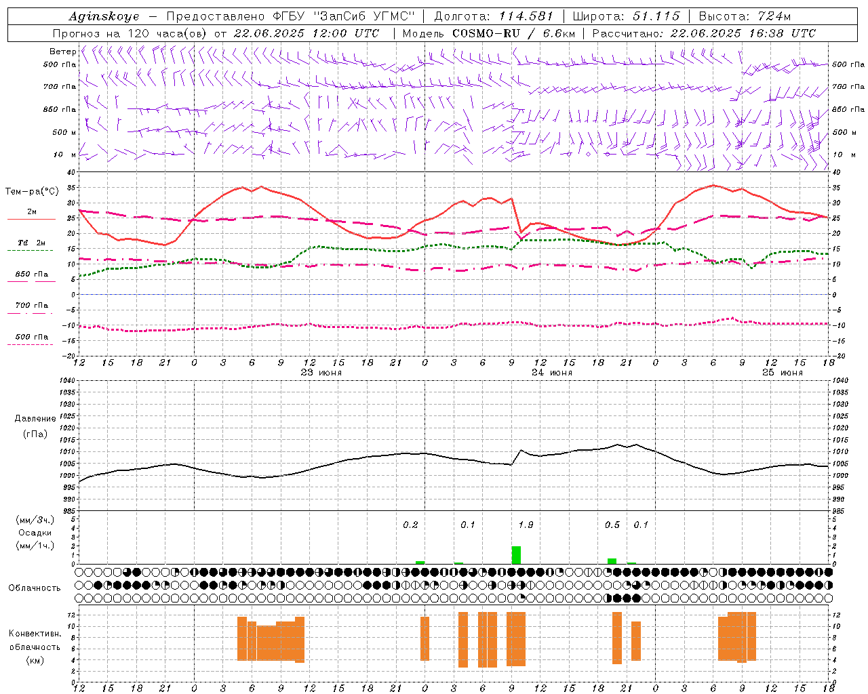
Task: Click the 1.9 precipitation amount value
Action: coord(526,525)
